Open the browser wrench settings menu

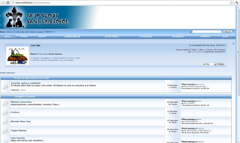click(237, 3)
